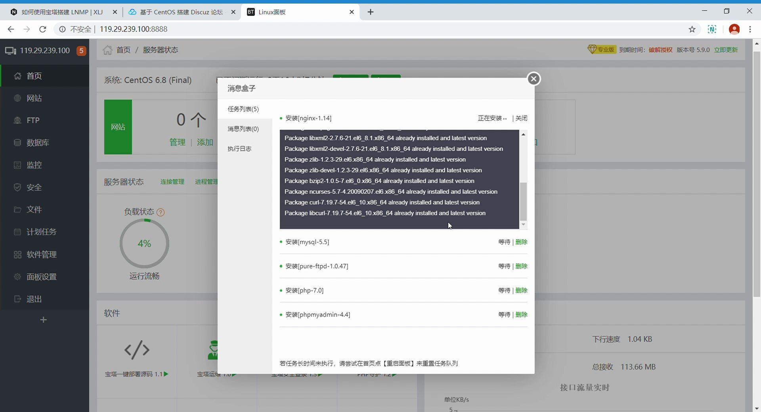Click the address bar URL
This screenshot has width=761, height=412.
point(134,29)
